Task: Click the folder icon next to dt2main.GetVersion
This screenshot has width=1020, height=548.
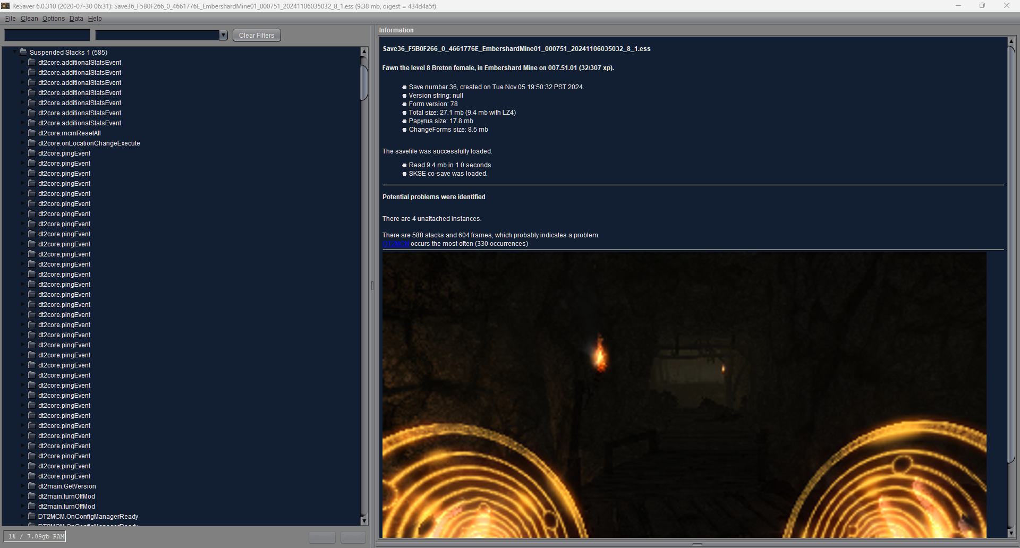Action: (32, 486)
